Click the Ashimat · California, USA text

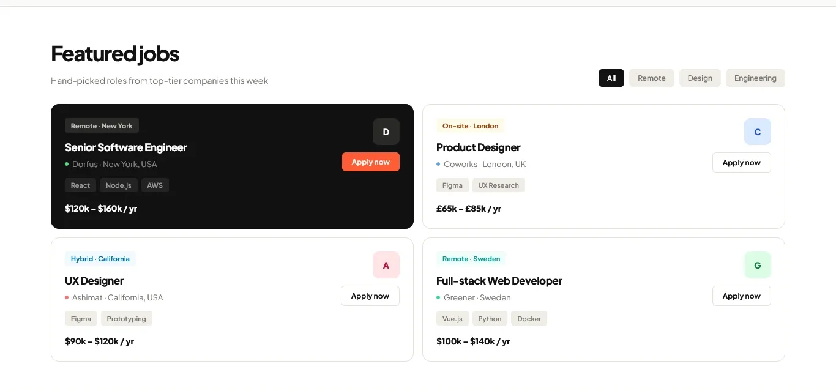pos(118,297)
